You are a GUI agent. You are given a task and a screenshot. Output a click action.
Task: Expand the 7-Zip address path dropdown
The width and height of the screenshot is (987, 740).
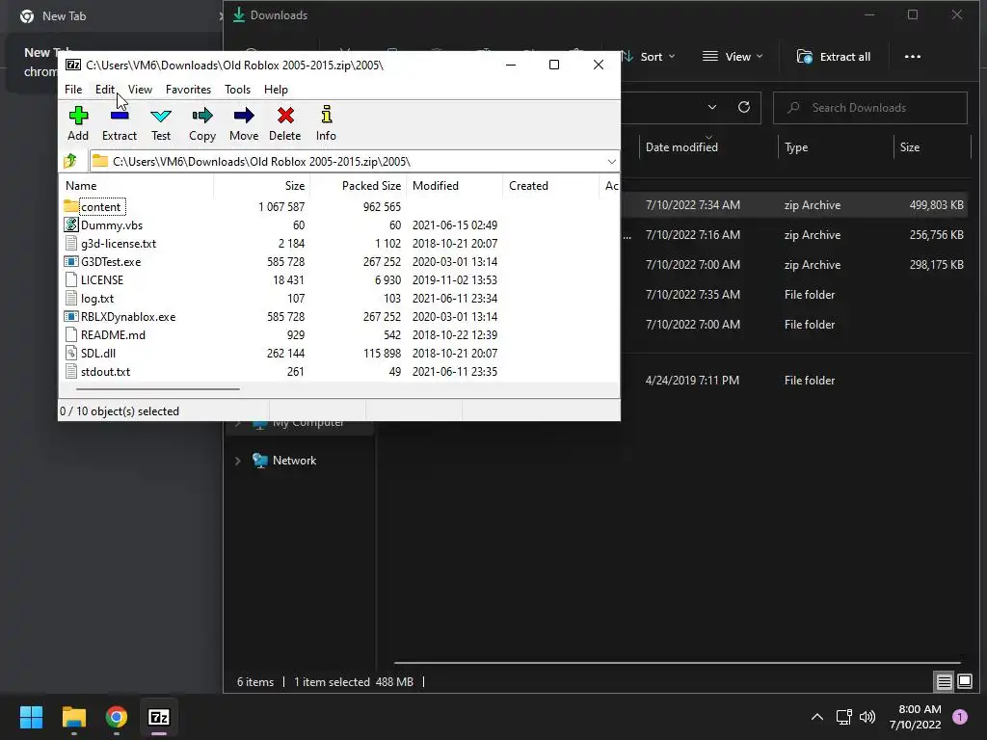click(611, 162)
